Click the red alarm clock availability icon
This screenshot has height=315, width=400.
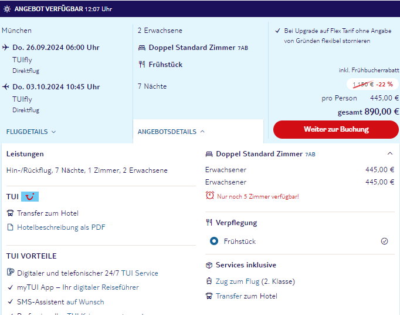pyautogui.click(x=210, y=196)
